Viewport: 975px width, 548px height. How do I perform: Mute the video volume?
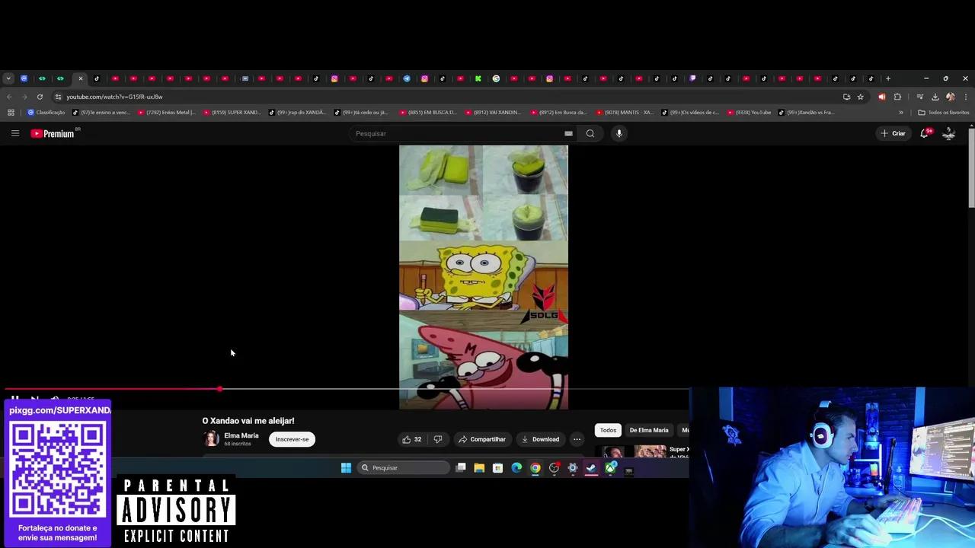55,399
